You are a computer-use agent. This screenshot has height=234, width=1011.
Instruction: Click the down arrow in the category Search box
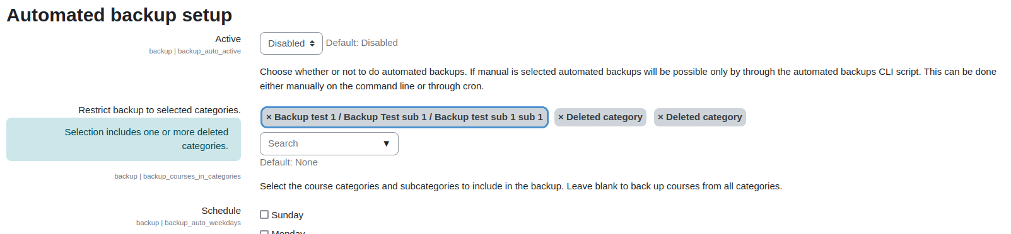click(x=387, y=143)
